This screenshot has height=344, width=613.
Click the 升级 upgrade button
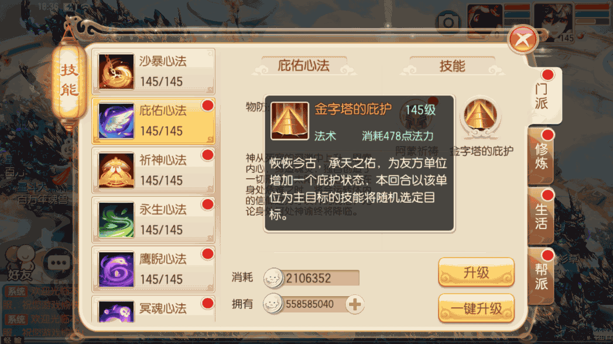(x=476, y=273)
